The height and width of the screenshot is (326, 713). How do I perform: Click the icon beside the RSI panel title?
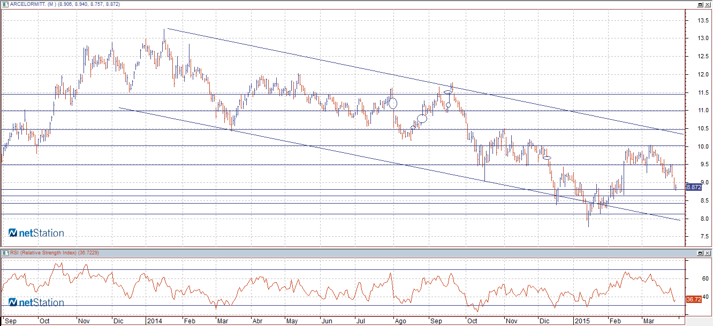[x=5, y=253]
